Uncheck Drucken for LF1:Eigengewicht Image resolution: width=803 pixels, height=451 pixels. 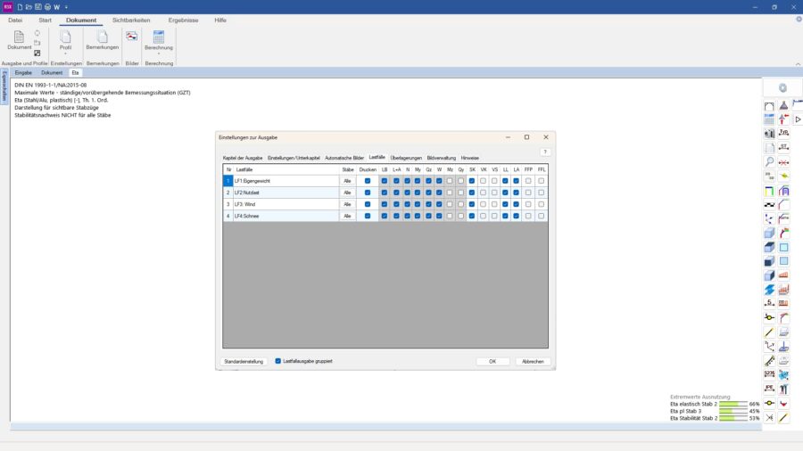368,181
